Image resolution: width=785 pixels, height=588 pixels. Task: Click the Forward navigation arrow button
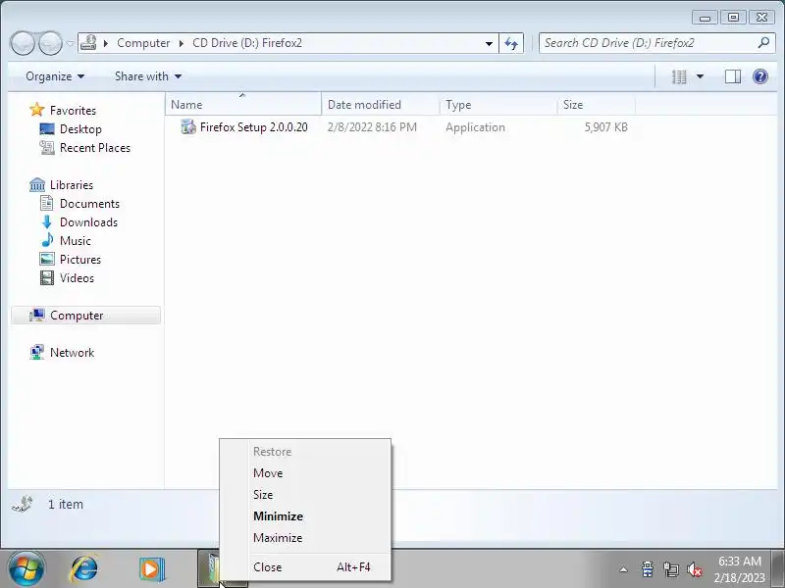point(50,43)
